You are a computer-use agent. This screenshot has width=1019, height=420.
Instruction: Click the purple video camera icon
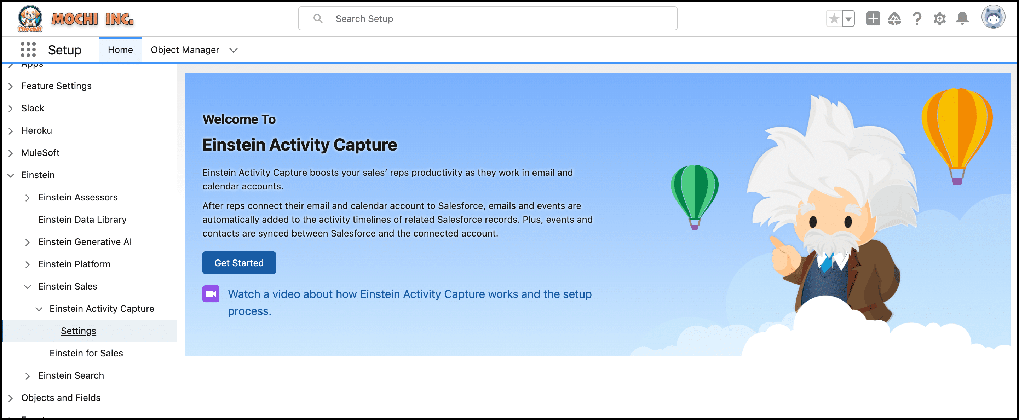211,293
